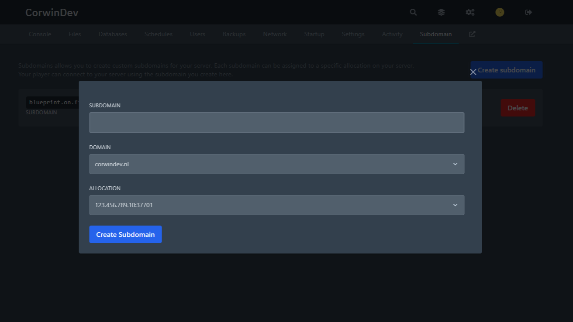573x322 pixels.
Task: Select the Backups tab
Action: tap(234, 34)
